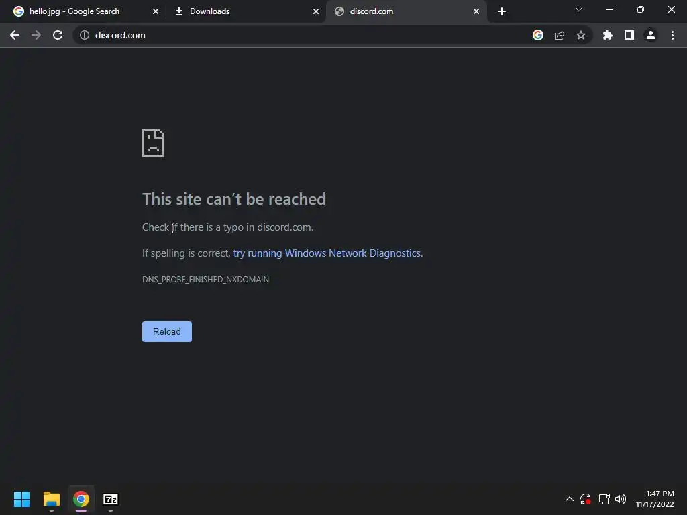
Task: Open 7-Zip from the taskbar
Action: click(111, 499)
